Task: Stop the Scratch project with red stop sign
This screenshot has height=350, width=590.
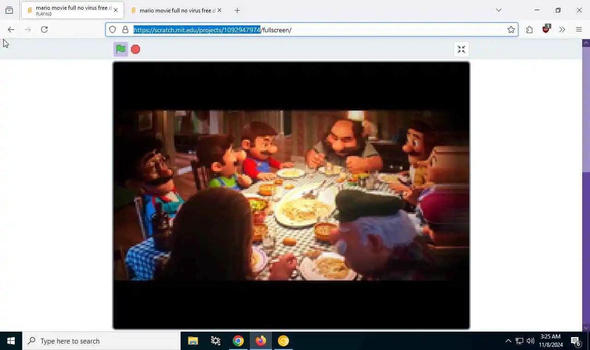Action: coord(136,49)
